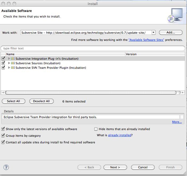Open the already installed link
The height and width of the screenshot is (176, 187).
[x=120, y=135]
